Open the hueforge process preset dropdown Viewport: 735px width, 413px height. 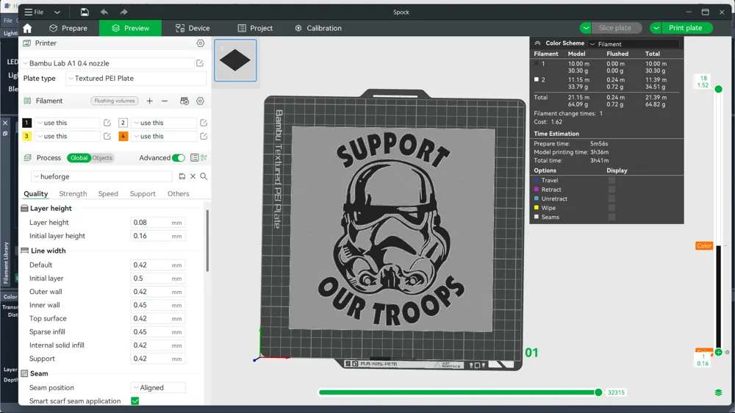(101, 176)
